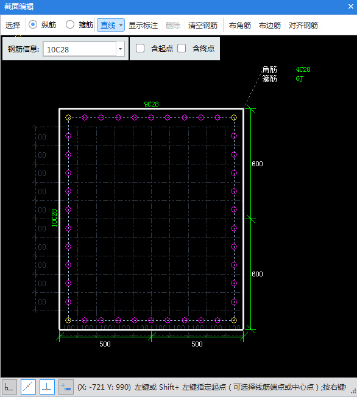The height and width of the screenshot is (397, 357).
Task: Click the yellow corner rebar at top-left
Action: [68, 118]
